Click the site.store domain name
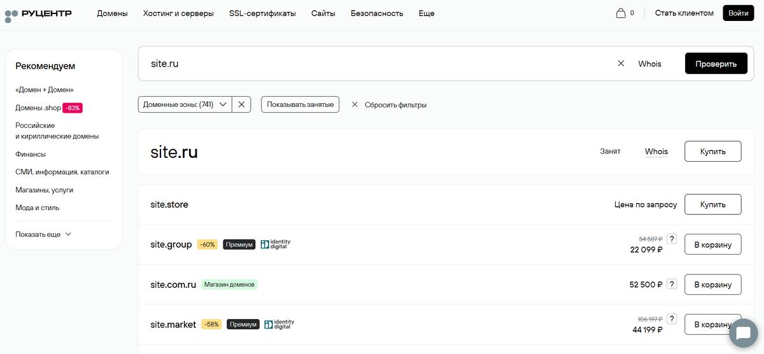The height and width of the screenshot is (354, 764). (169, 204)
